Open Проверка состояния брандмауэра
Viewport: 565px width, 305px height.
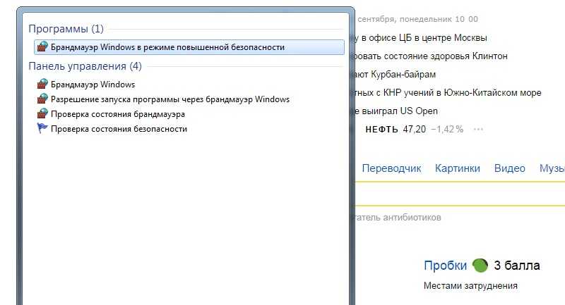pyautogui.click(x=118, y=114)
